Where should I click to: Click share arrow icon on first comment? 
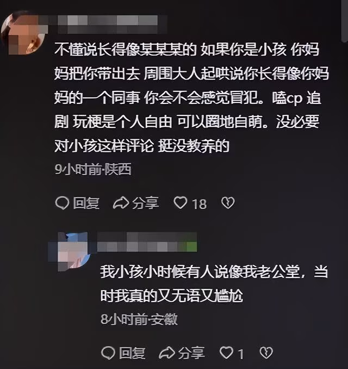(121, 203)
